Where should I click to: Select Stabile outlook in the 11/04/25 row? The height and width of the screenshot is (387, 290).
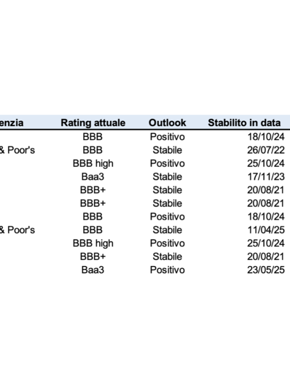click(x=167, y=230)
